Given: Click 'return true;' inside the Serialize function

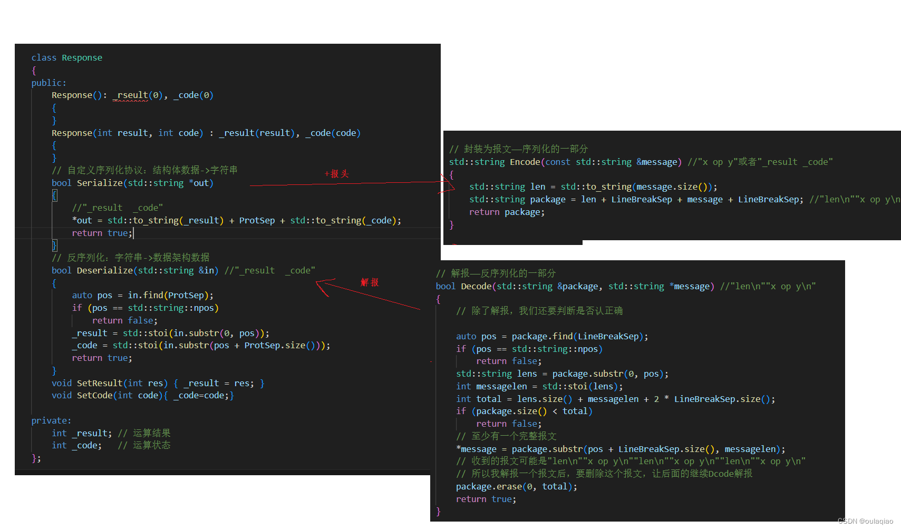Looking at the screenshot, I should 102,233.
